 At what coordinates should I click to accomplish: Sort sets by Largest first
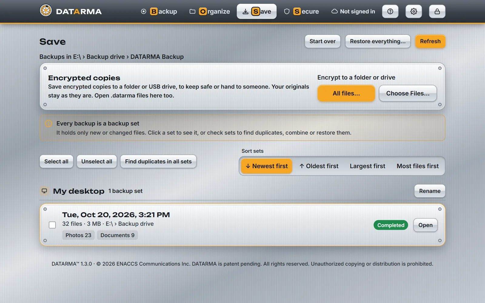point(367,166)
